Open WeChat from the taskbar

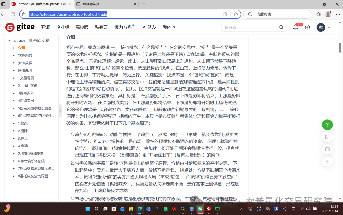tap(200, 209)
